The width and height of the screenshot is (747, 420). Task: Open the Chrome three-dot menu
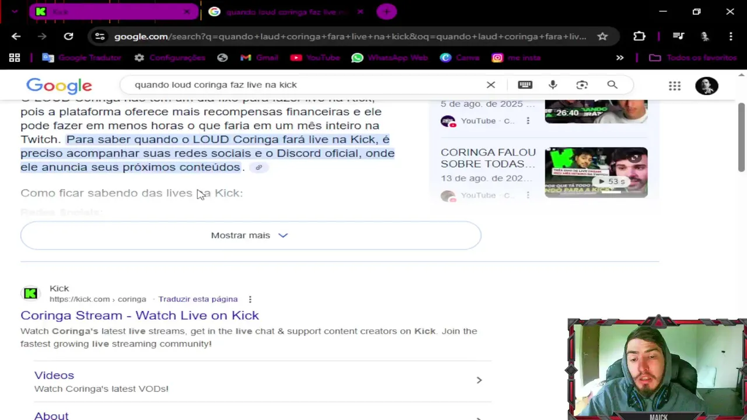[x=731, y=36]
